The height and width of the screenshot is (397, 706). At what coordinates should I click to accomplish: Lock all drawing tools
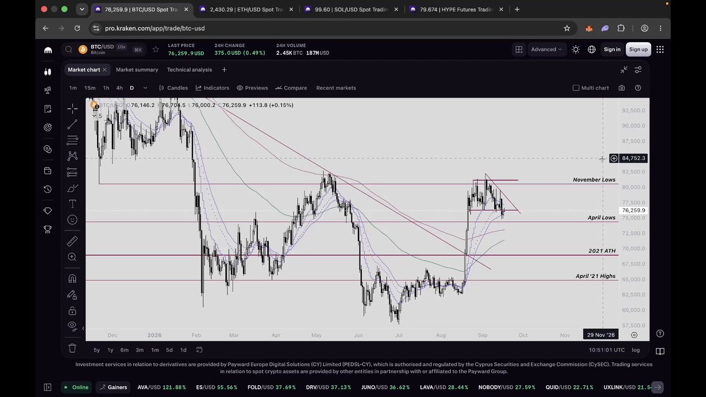[x=72, y=311]
